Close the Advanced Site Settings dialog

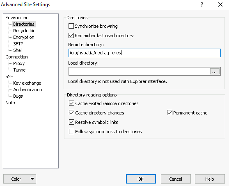[x=220, y=4]
